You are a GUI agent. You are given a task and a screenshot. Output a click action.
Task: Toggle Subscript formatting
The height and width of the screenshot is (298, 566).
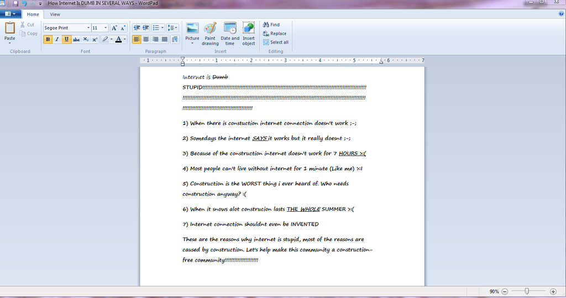[x=86, y=39]
